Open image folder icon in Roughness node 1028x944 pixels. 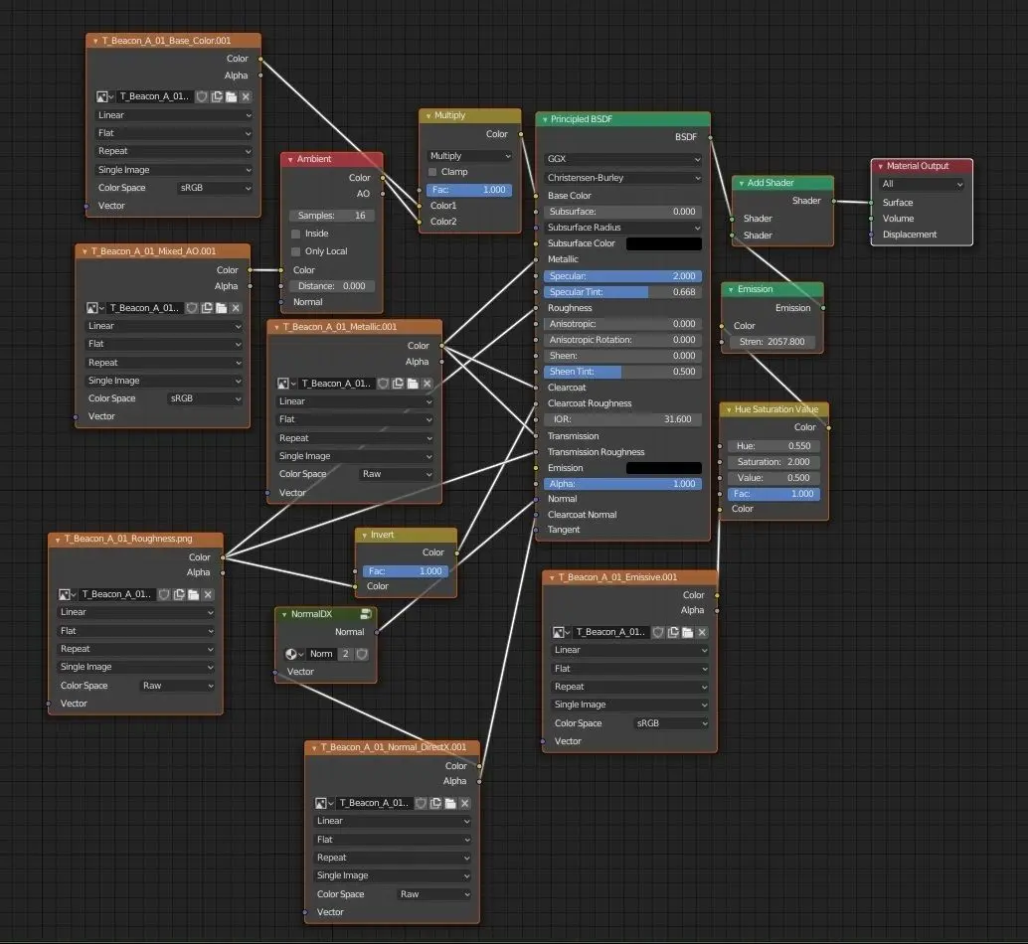tap(194, 594)
